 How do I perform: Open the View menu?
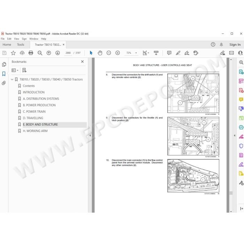tap(16, 39)
